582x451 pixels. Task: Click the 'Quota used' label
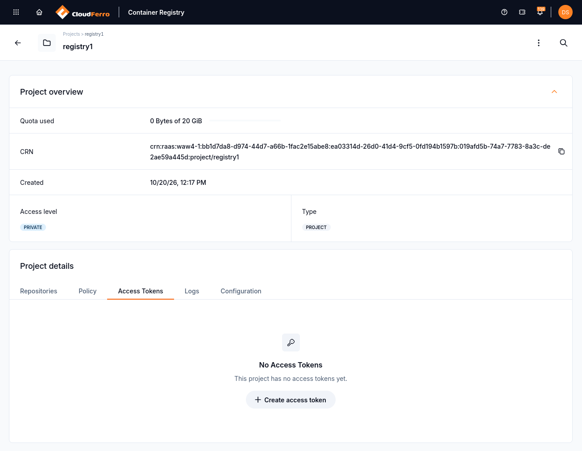pos(37,121)
